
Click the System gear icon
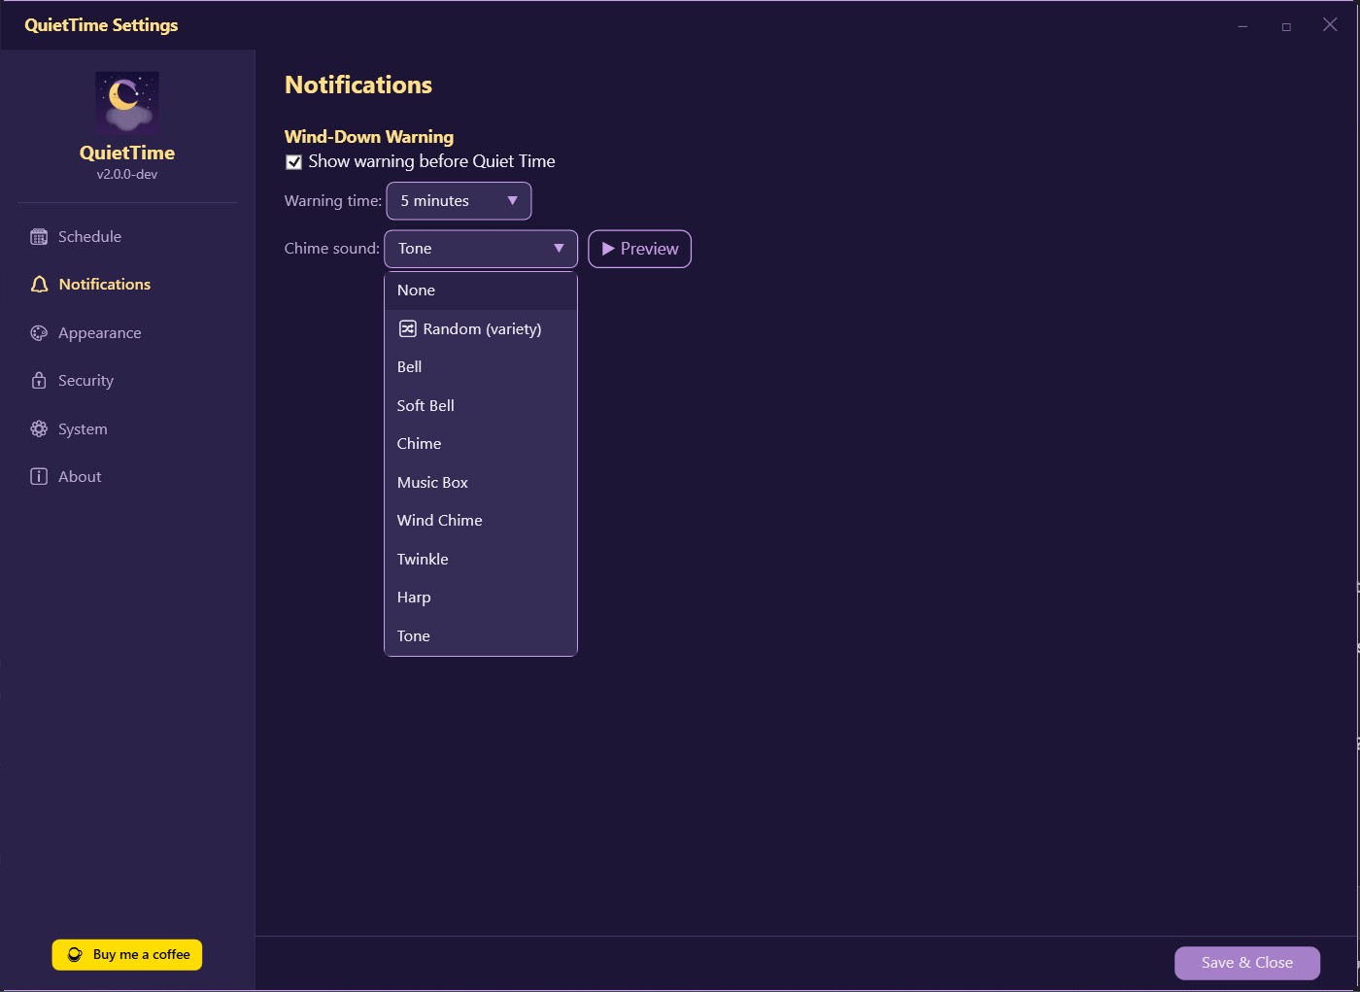coord(39,428)
